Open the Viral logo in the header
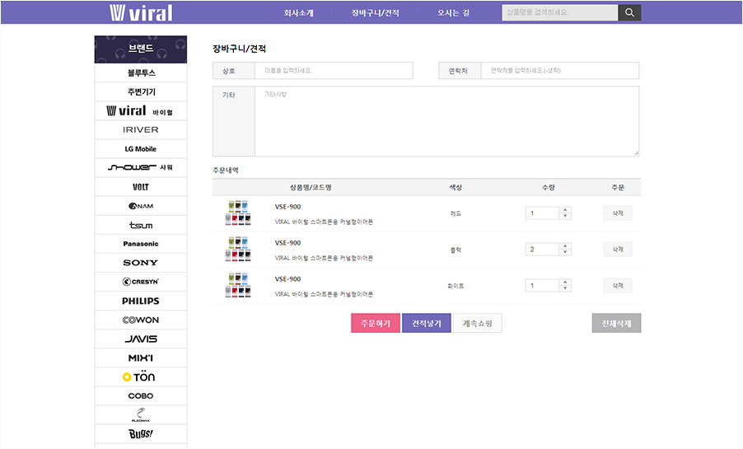 (x=141, y=13)
